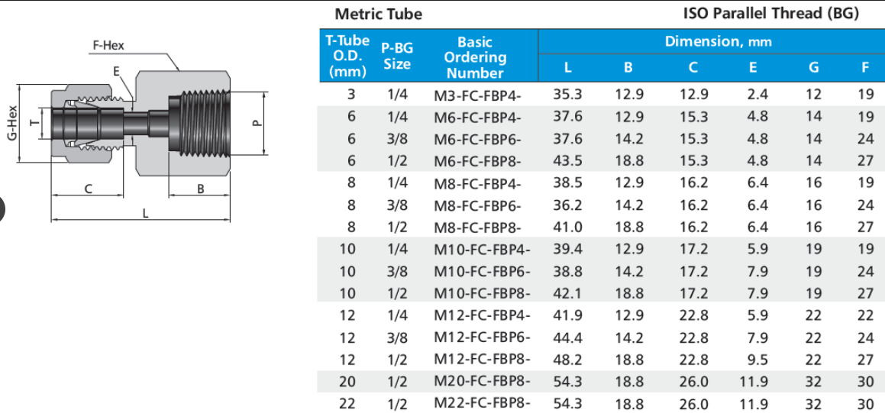Click the M20-FC-FBP8- part number
Image resolution: width=885 pixels, height=413 pixels.
click(x=482, y=382)
